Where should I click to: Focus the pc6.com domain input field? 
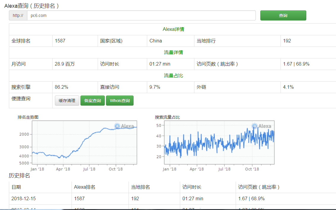(141, 15)
